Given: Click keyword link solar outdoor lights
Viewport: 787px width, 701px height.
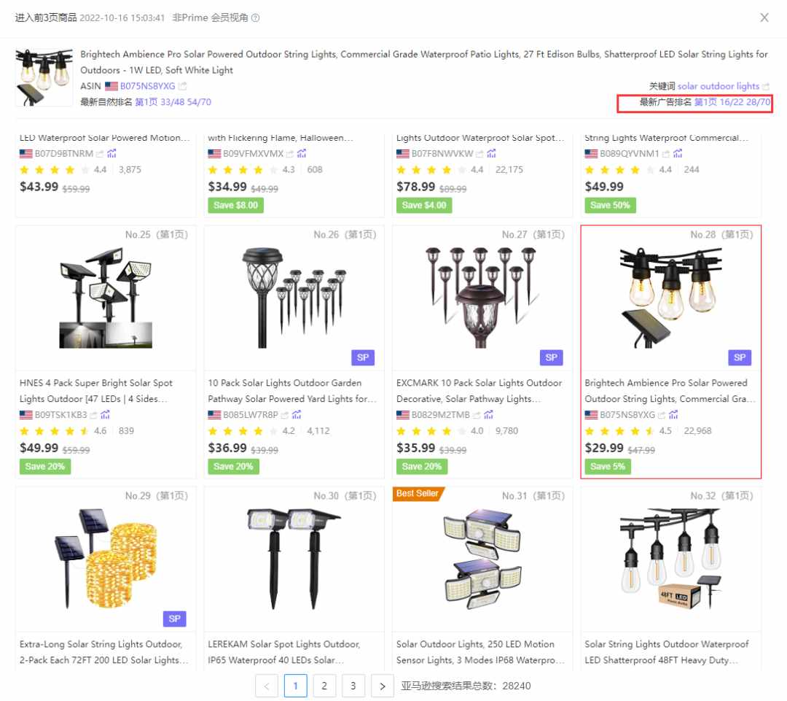Looking at the screenshot, I should [x=719, y=86].
